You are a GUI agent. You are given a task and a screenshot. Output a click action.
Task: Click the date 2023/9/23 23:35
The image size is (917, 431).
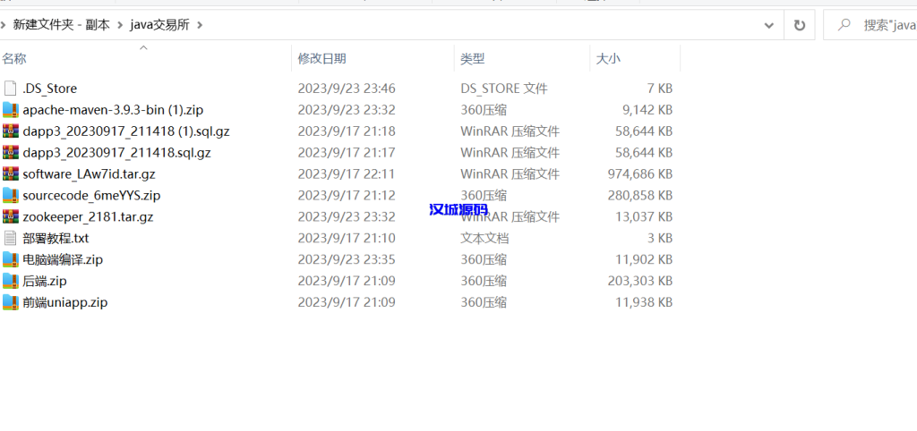point(347,260)
